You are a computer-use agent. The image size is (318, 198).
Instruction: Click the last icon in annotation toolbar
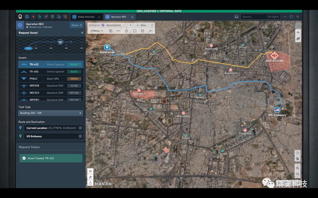(151, 31)
